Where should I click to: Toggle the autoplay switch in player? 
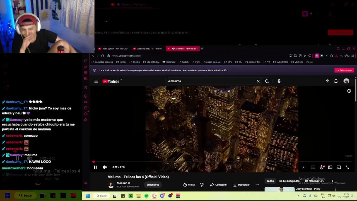click(303, 167)
